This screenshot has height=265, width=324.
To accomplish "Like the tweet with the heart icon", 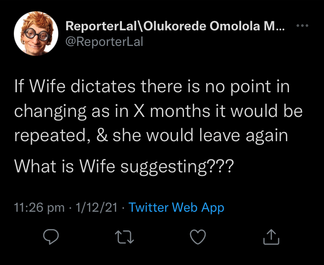I will click(x=198, y=236).
